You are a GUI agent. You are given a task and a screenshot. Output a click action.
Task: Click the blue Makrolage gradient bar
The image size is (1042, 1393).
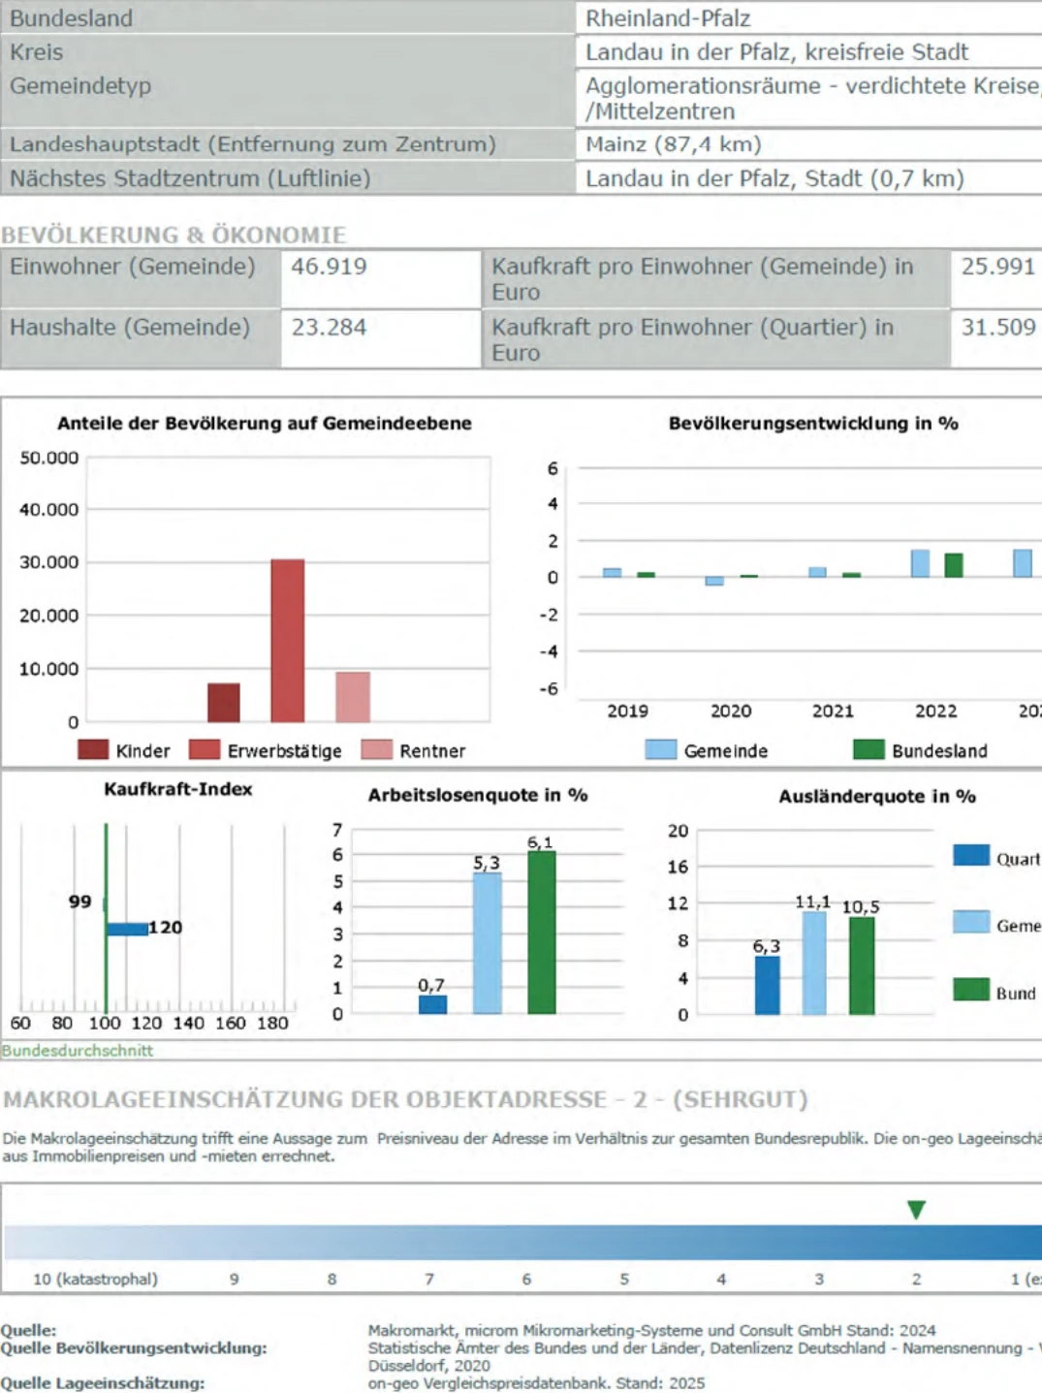pos(522,1242)
